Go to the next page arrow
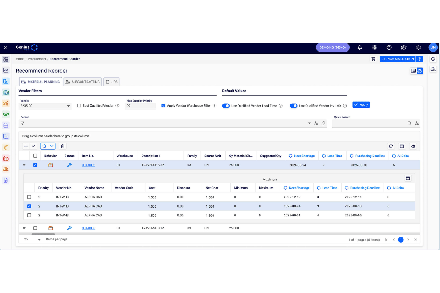This screenshot has height=293, width=440. tap(408, 240)
